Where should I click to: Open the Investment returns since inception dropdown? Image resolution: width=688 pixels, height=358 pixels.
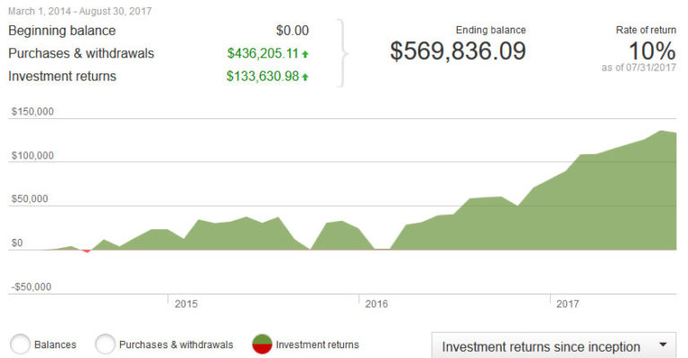(555, 346)
